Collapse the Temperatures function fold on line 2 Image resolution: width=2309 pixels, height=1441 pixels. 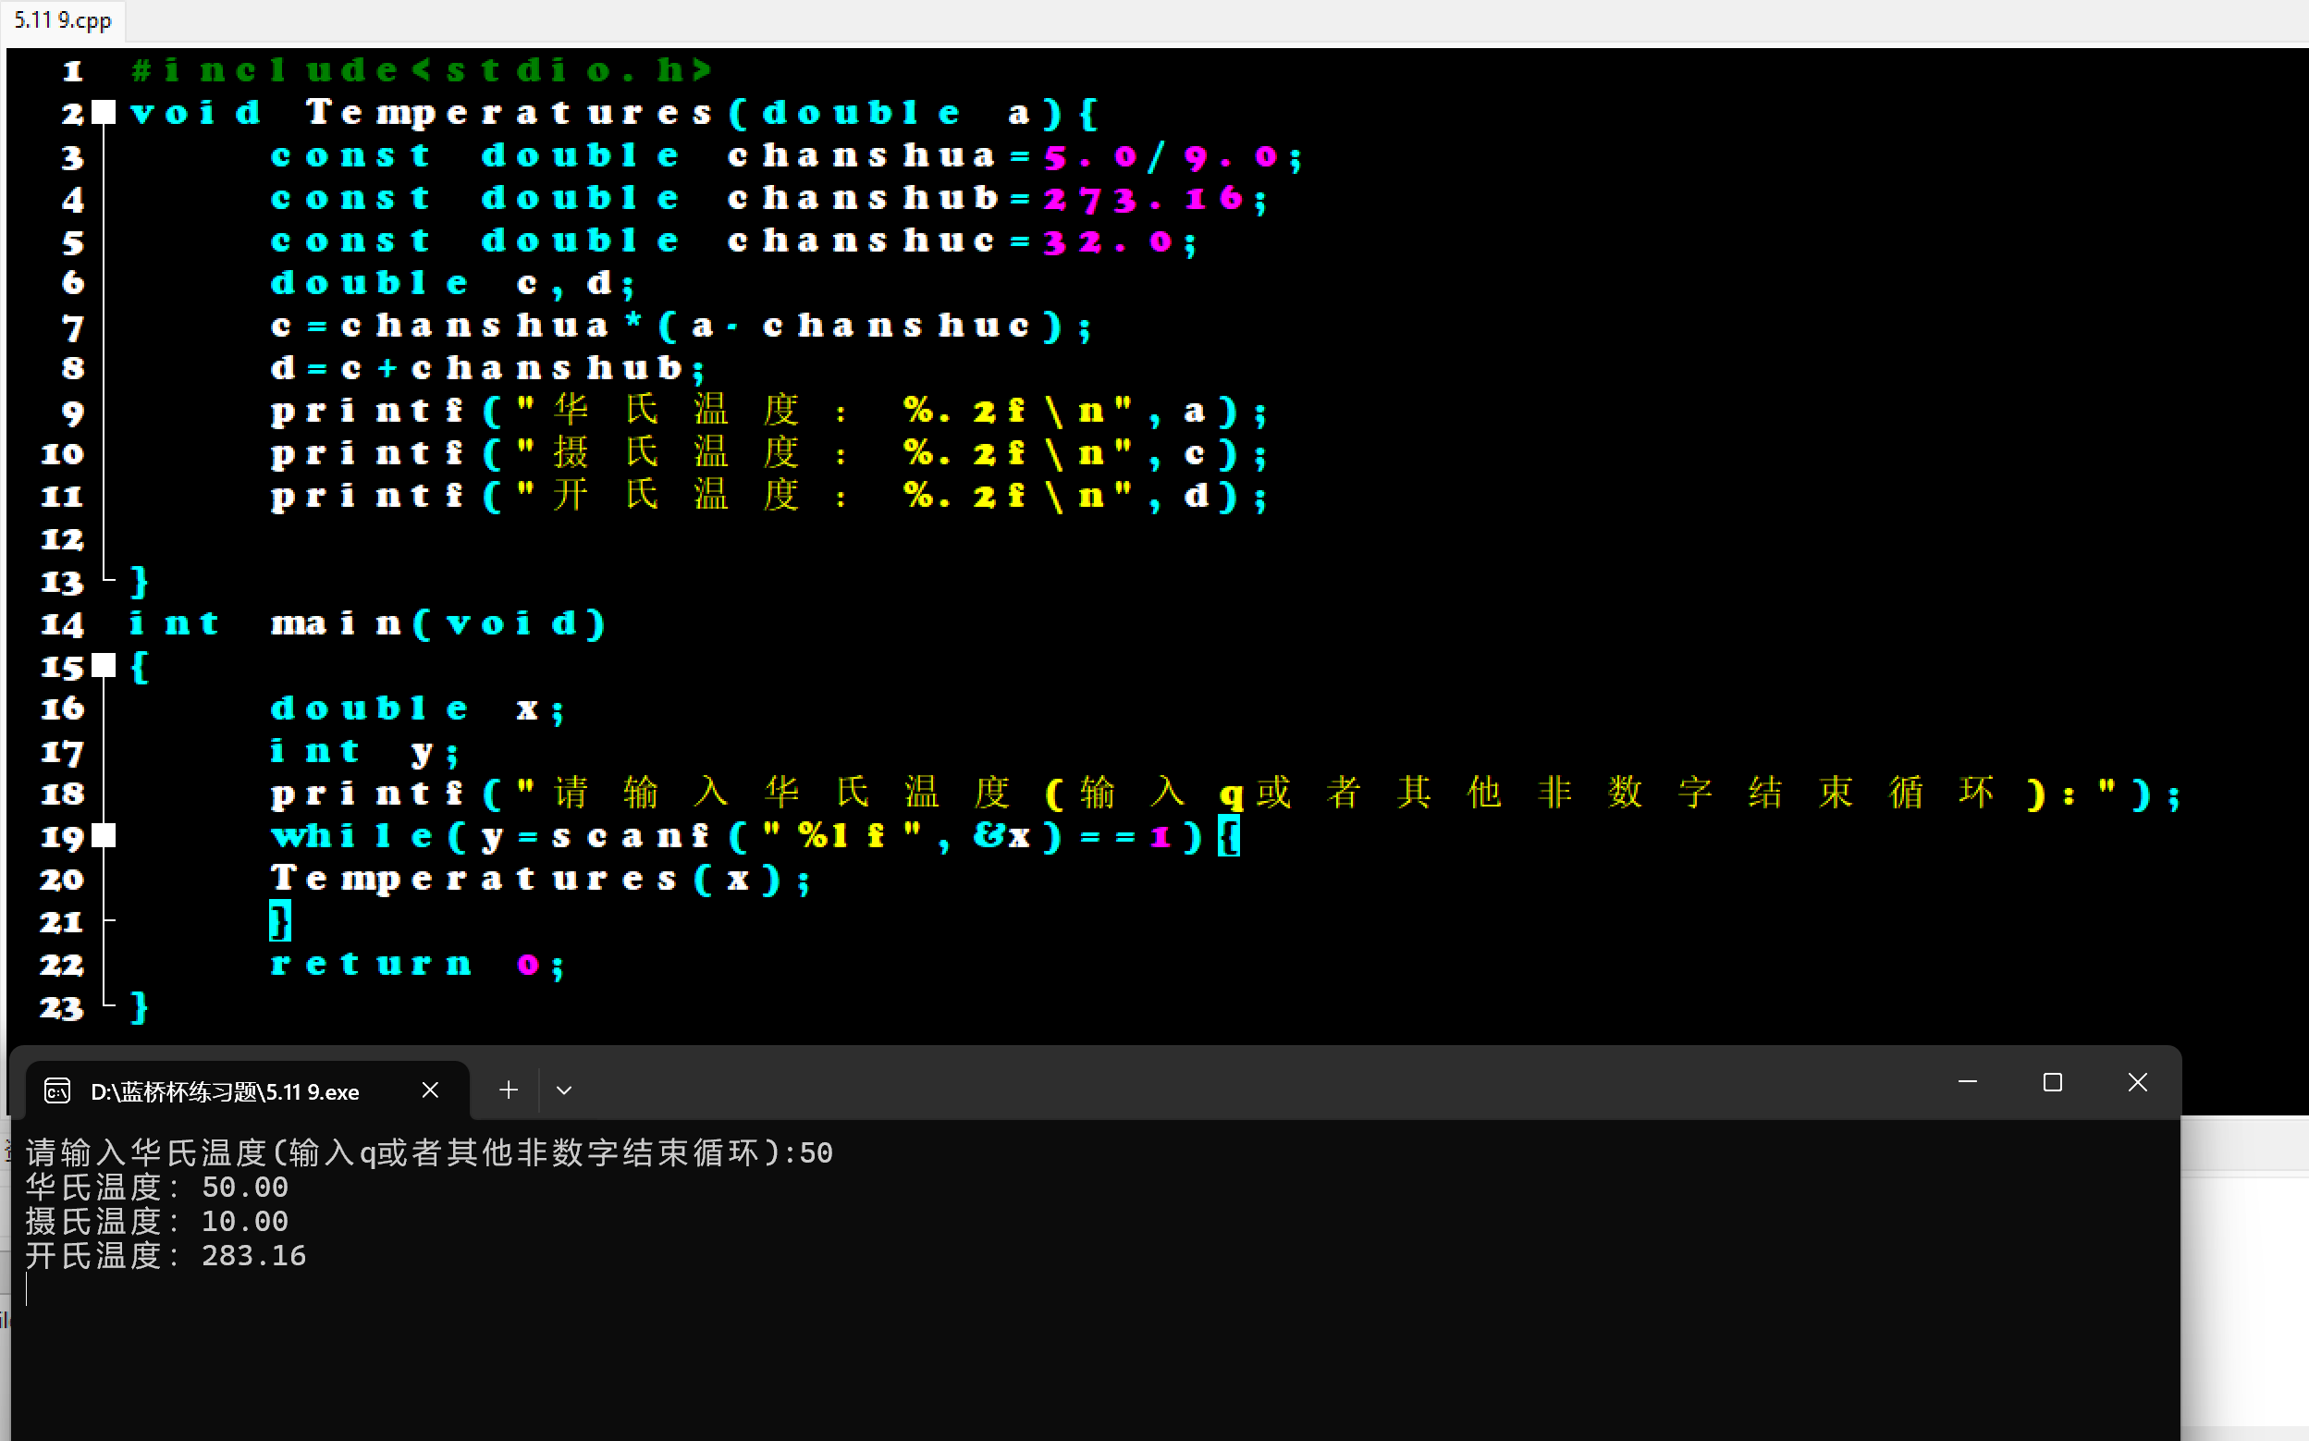(x=104, y=113)
